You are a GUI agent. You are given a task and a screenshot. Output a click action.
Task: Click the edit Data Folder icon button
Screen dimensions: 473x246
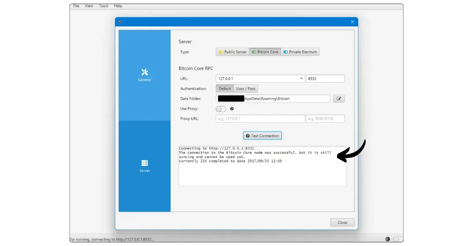[x=339, y=99]
